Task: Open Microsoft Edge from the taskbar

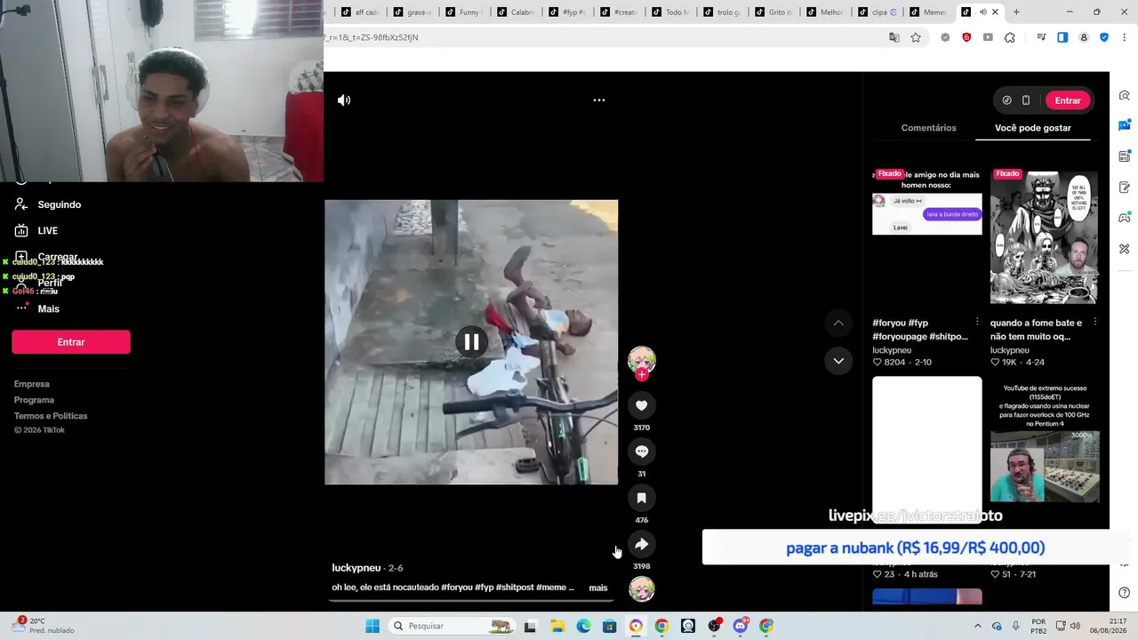Action: [x=583, y=626]
